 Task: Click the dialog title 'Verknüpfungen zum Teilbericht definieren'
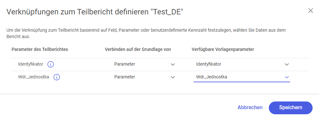coord(77,12)
